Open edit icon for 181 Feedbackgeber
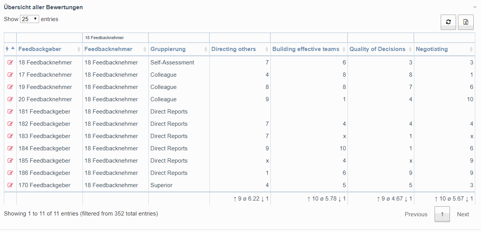The height and width of the screenshot is (232, 481). point(10,112)
